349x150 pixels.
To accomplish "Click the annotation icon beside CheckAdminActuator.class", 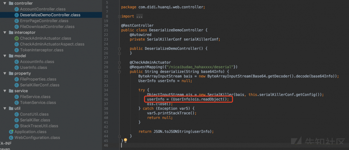I will pos(16,38).
